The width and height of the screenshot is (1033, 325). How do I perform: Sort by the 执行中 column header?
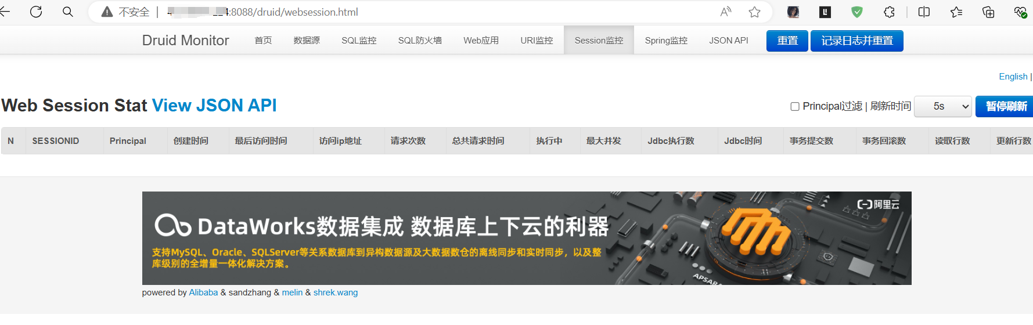tap(555, 141)
